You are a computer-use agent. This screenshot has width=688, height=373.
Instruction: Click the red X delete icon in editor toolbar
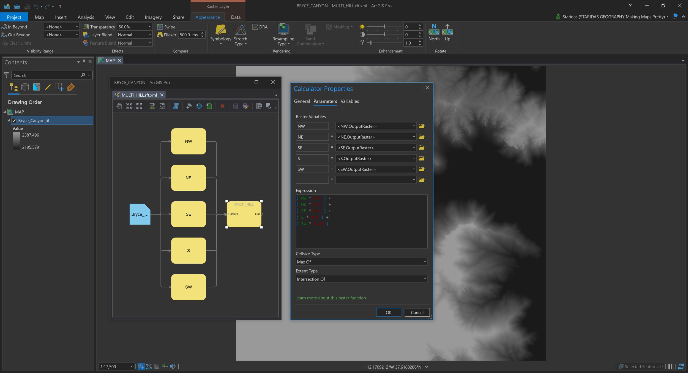pyautogui.click(x=222, y=106)
